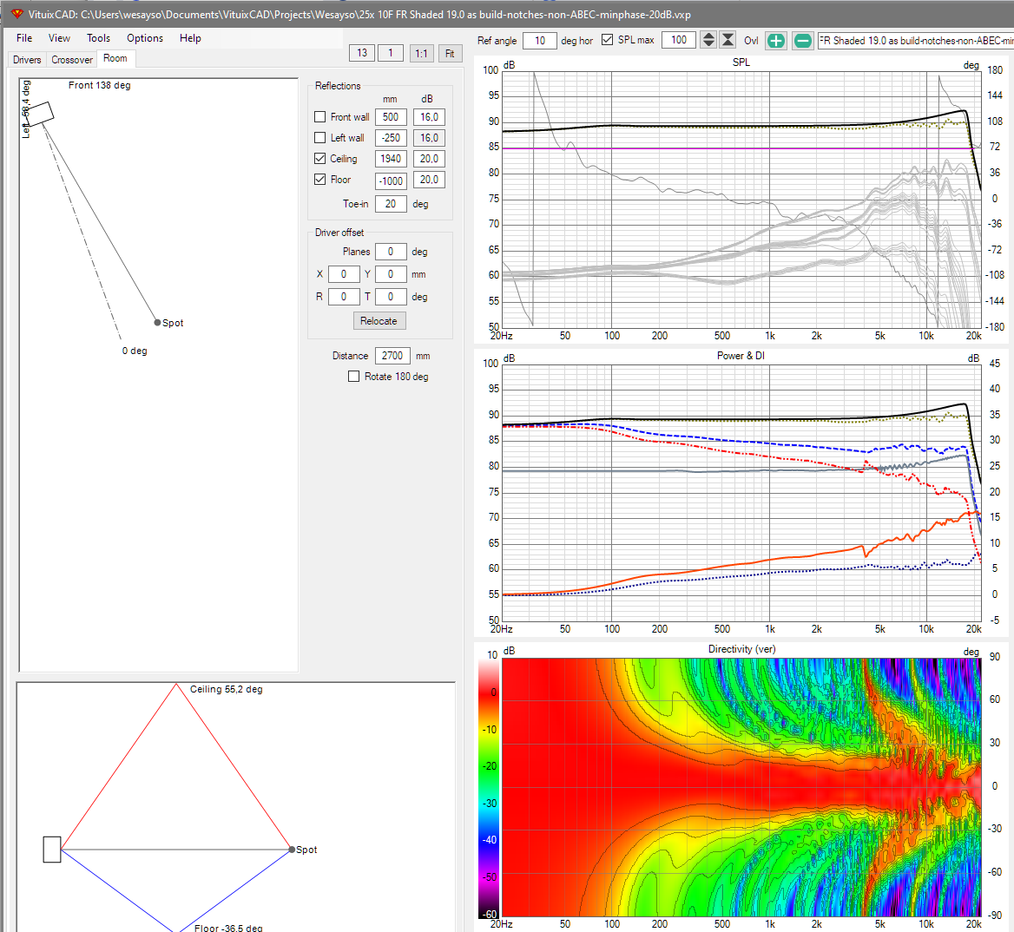Edit the driver offset X field
Screen dimensions: 1014x932
(344, 274)
